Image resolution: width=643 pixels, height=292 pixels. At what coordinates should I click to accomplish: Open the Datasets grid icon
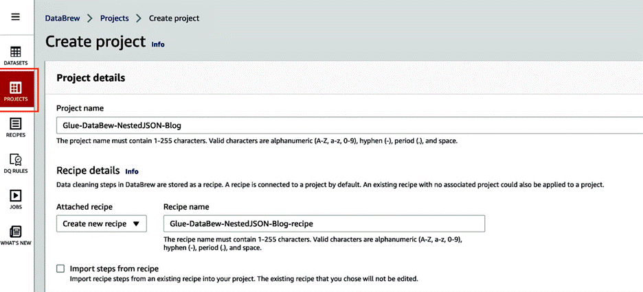click(x=16, y=52)
